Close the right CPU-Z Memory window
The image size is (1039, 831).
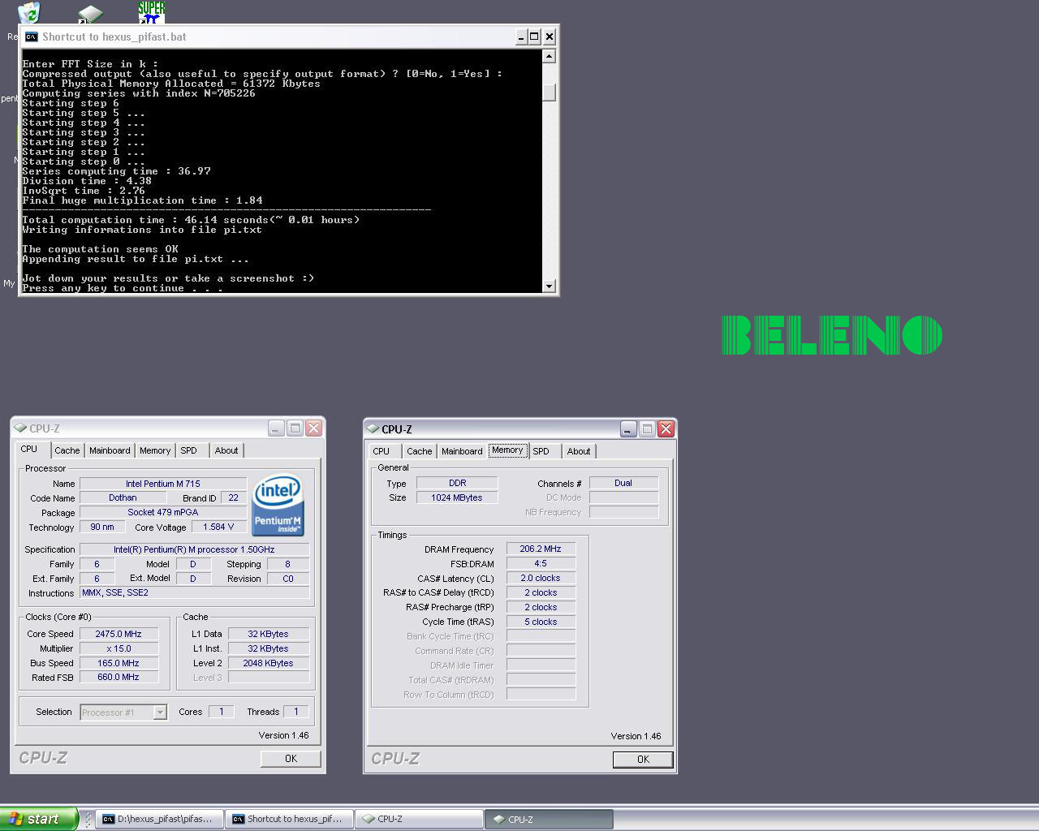click(666, 428)
